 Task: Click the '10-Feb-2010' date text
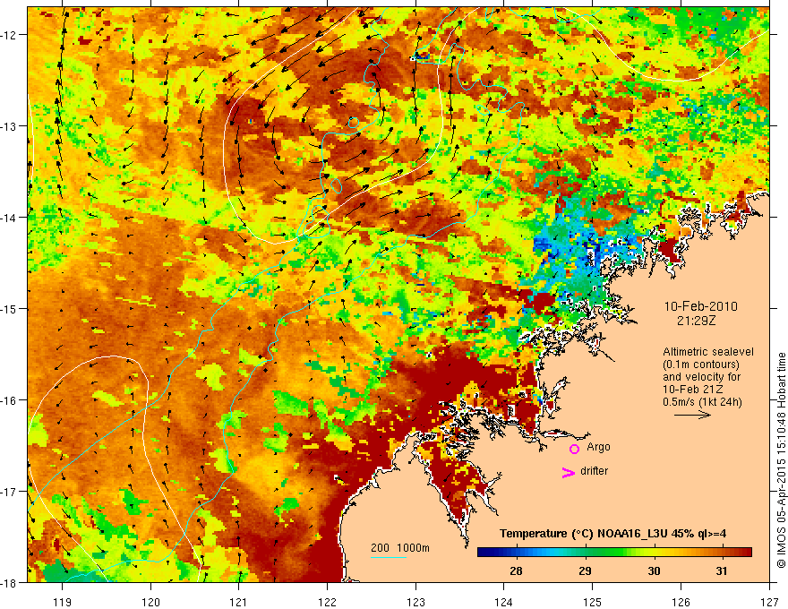coord(700,306)
